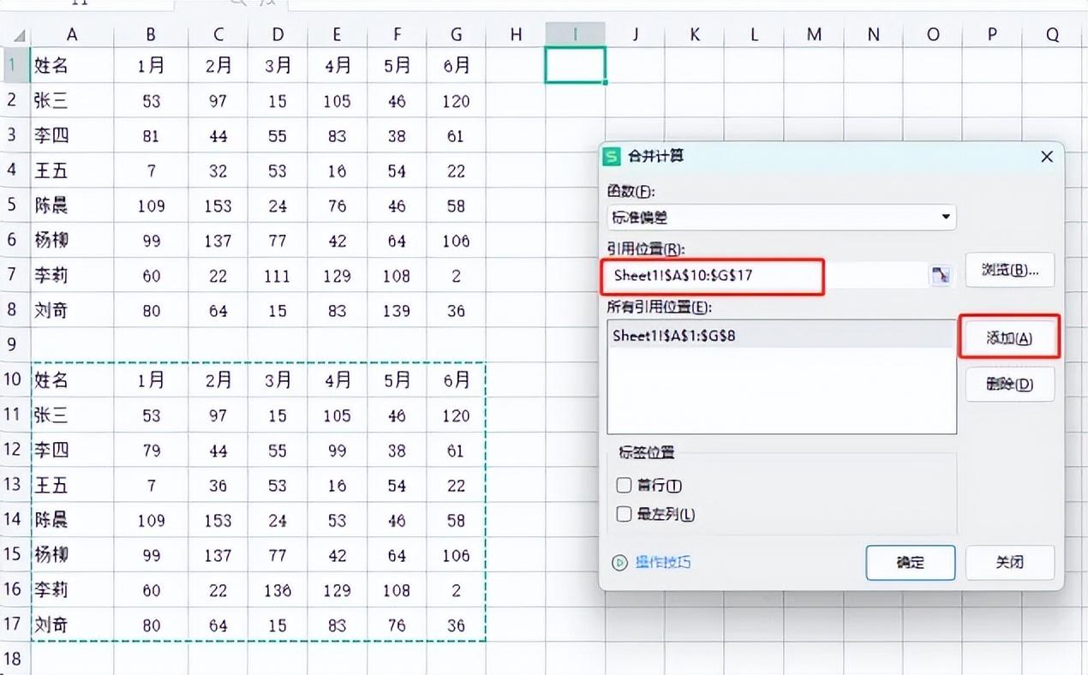Select column Q header
This screenshot has width=1088, height=675.
pyautogui.click(x=1052, y=34)
